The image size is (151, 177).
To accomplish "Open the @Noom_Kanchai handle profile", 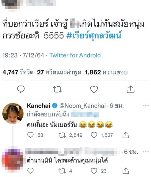I will [x=82, y=106].
